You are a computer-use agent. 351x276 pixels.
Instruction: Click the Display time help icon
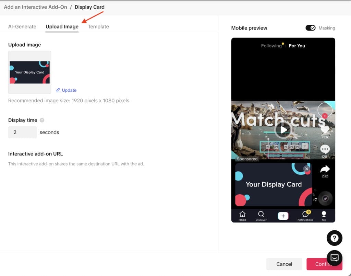[42, 120]
